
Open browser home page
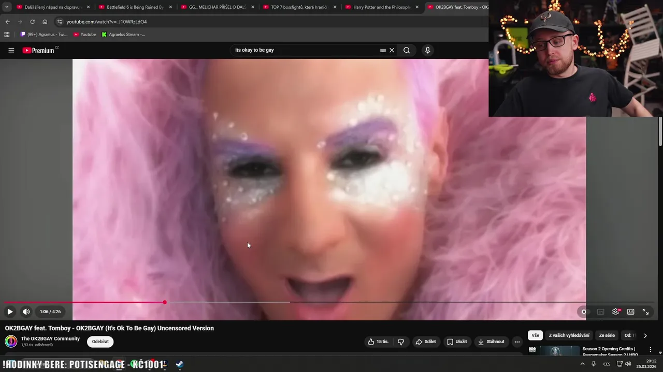(45, 22)
